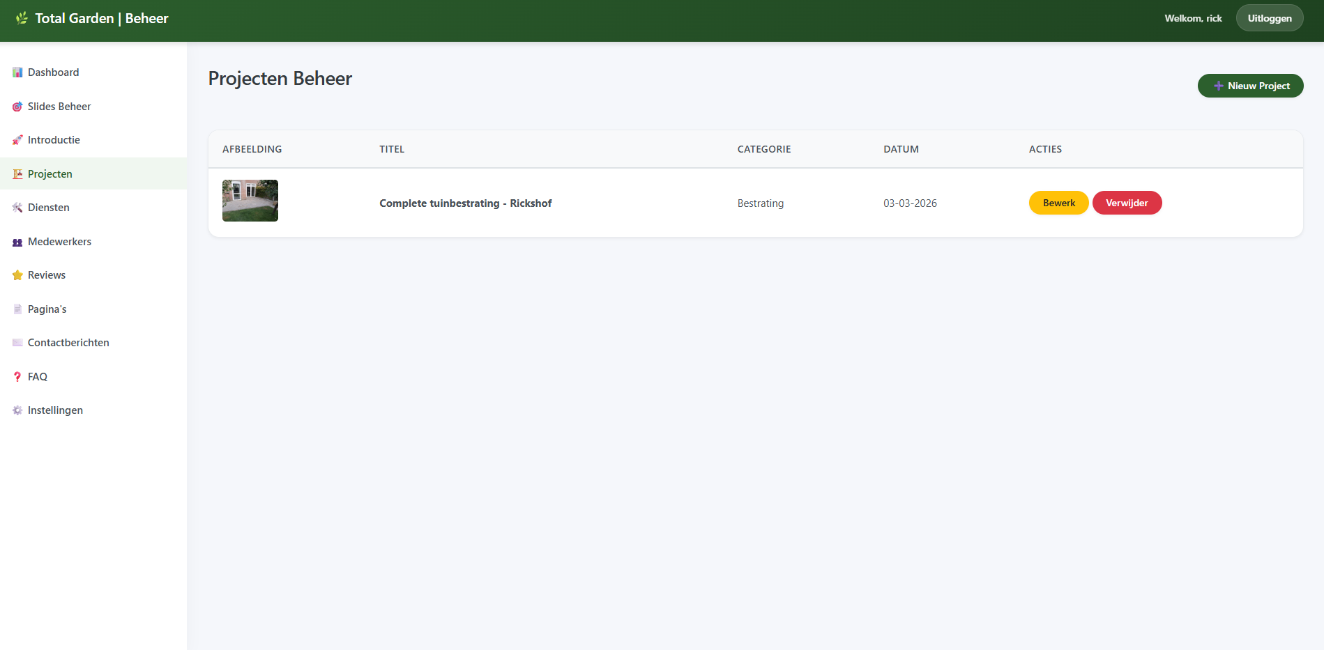Click the Pagina's document icon

click(x=17, y=309)
